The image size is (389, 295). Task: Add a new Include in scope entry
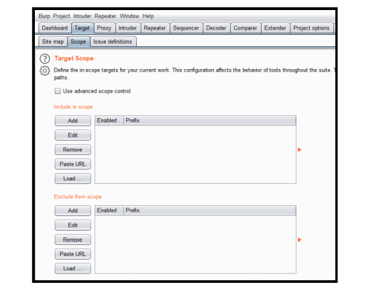point(72,121)
